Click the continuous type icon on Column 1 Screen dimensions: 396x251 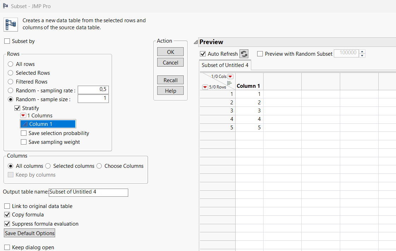click(x=25, y=124)
